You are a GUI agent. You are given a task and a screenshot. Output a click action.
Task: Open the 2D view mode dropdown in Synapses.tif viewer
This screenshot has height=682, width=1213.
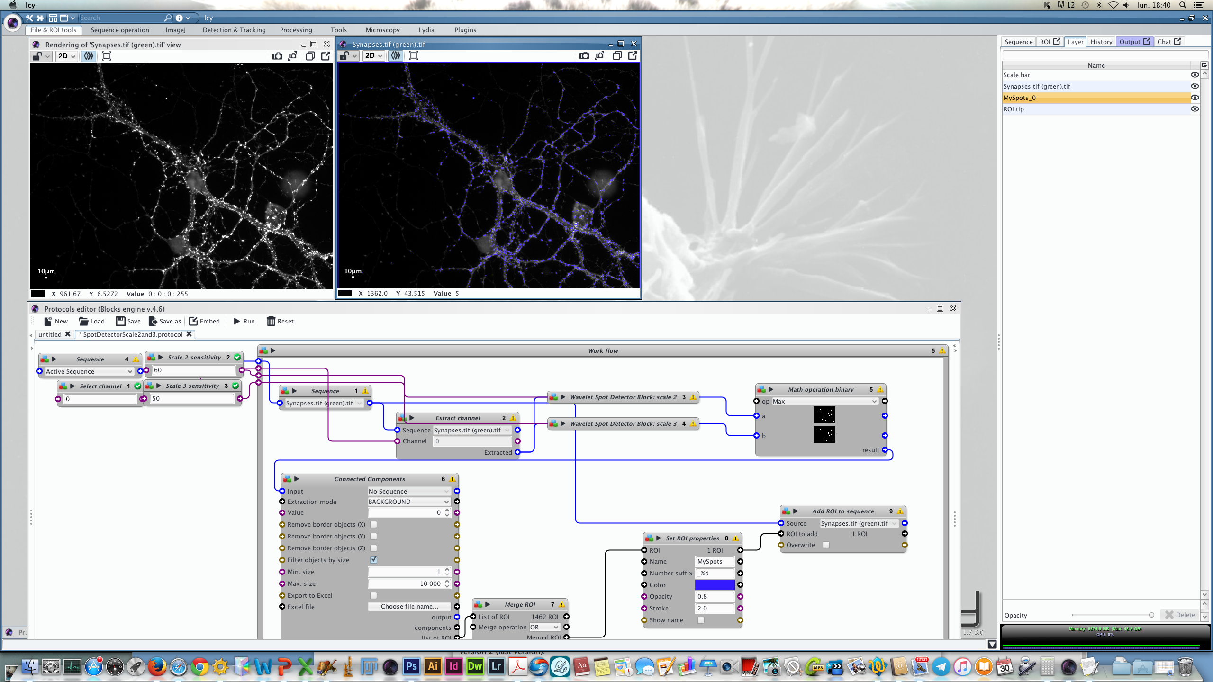[373, 56]
